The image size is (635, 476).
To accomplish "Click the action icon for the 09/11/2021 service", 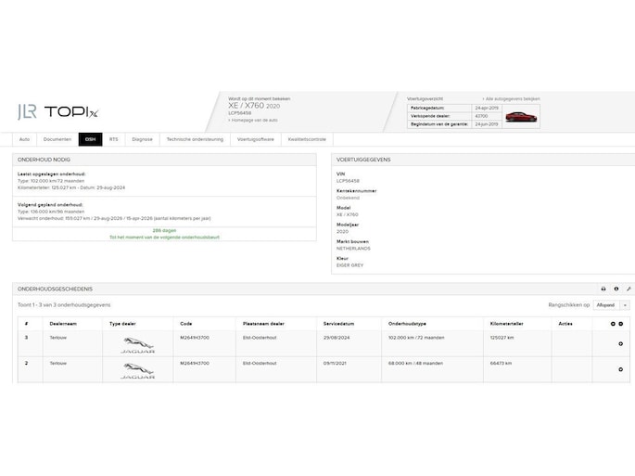I will coord(620,370).
